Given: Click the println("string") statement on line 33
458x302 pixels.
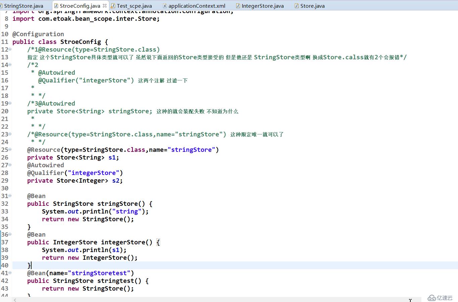Looking at the screenshot, I should click(95, 212).
